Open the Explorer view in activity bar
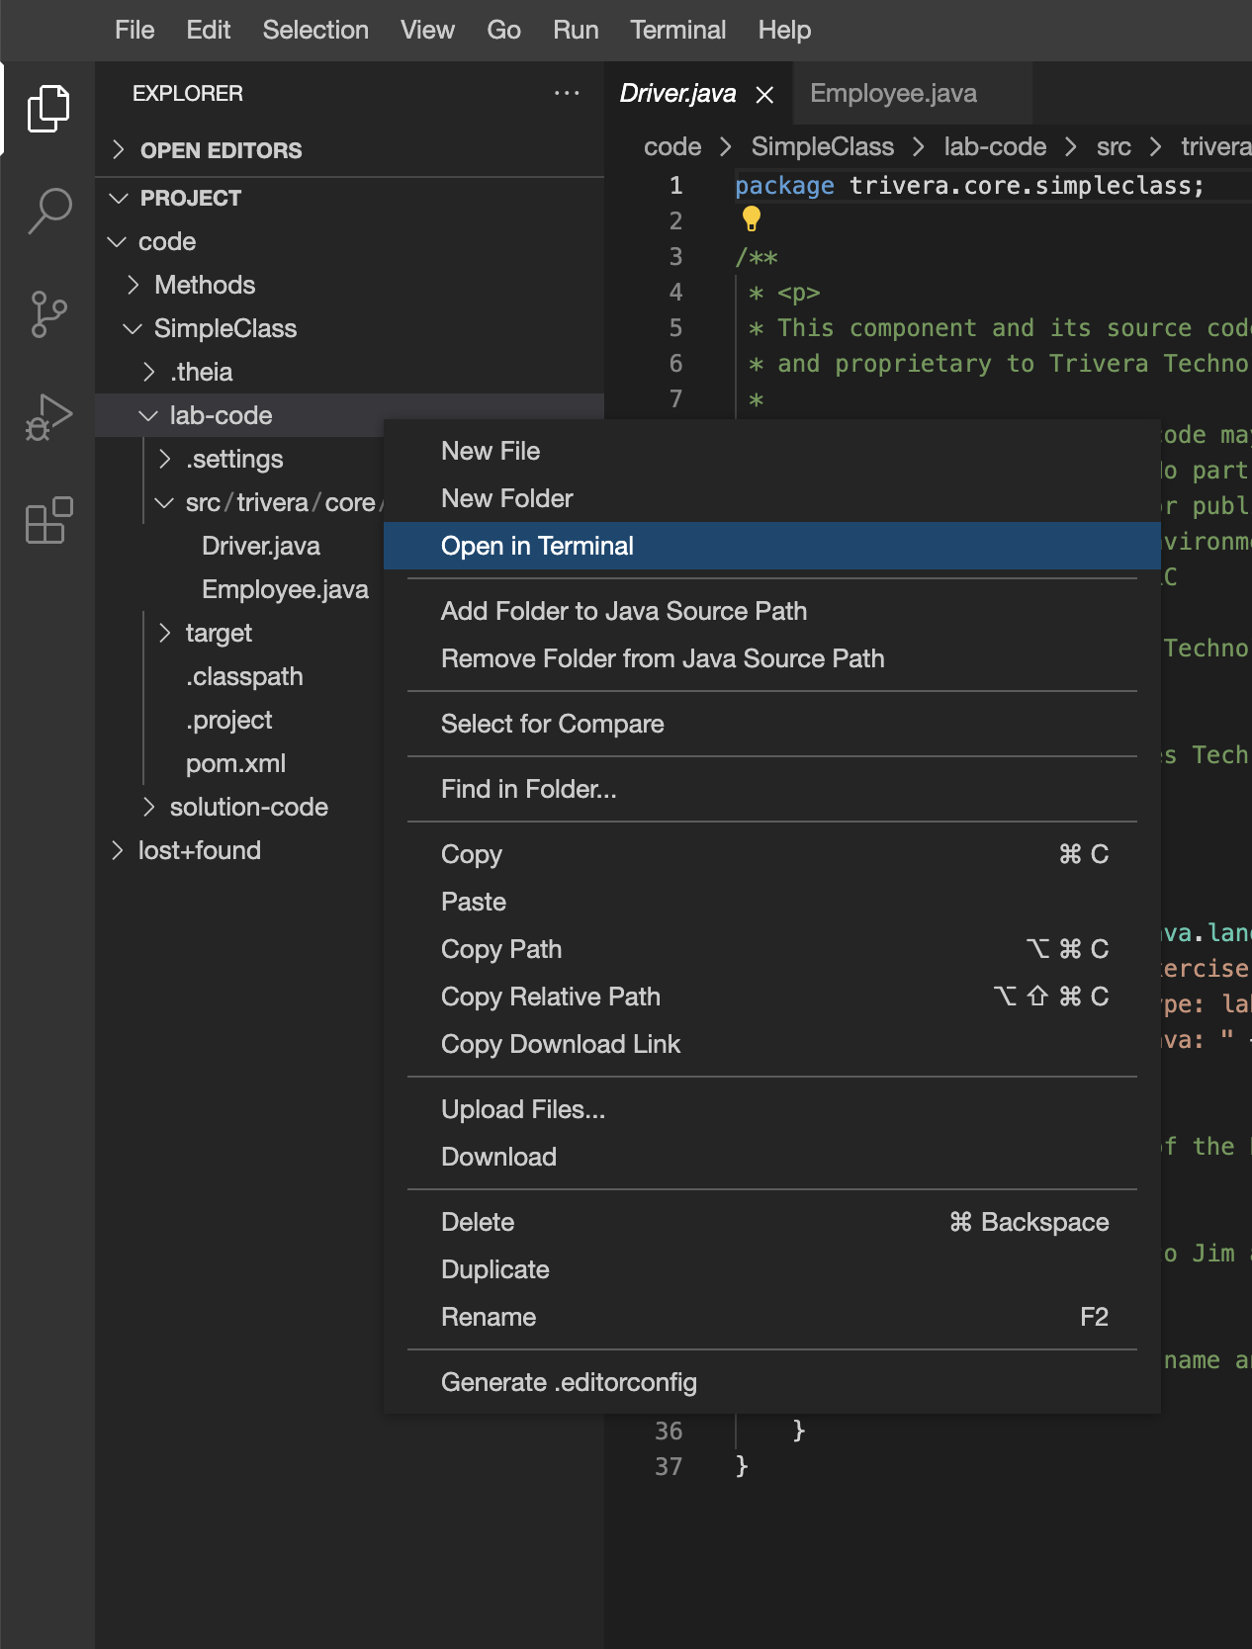The width and height of the screenshot is (1252, 1649). 47,108
